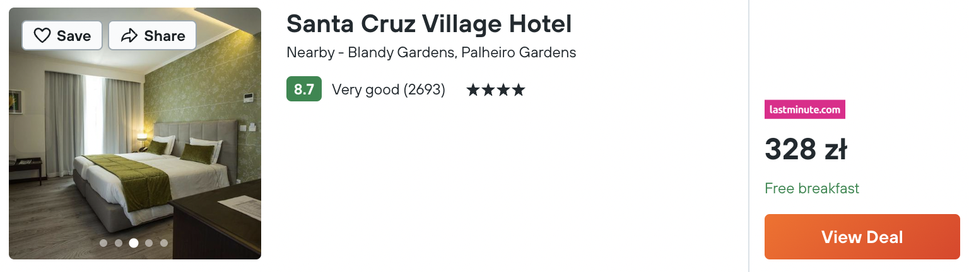Image resolution: width=969 pixels, height=272 pixels.
Task: Select the fourth photo carousel dot
Action: (x=149, y=243)
